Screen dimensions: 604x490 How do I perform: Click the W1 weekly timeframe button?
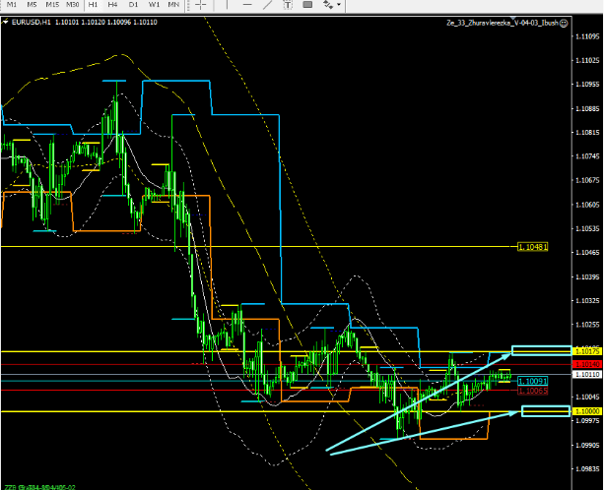[x=153, y=5]
